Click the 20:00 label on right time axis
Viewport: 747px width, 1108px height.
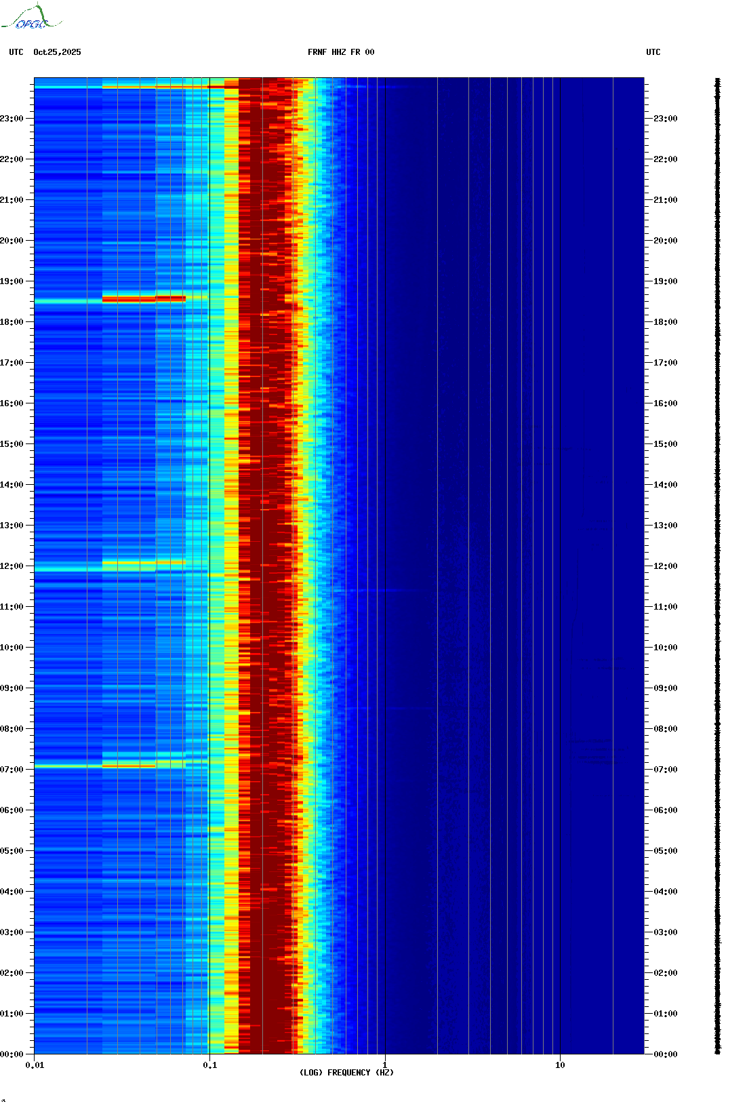[x=665, y=241]
